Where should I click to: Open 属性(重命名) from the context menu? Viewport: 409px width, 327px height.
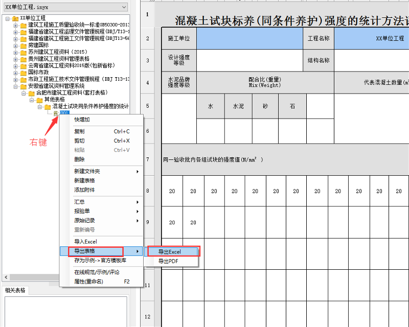coord(88,281)
